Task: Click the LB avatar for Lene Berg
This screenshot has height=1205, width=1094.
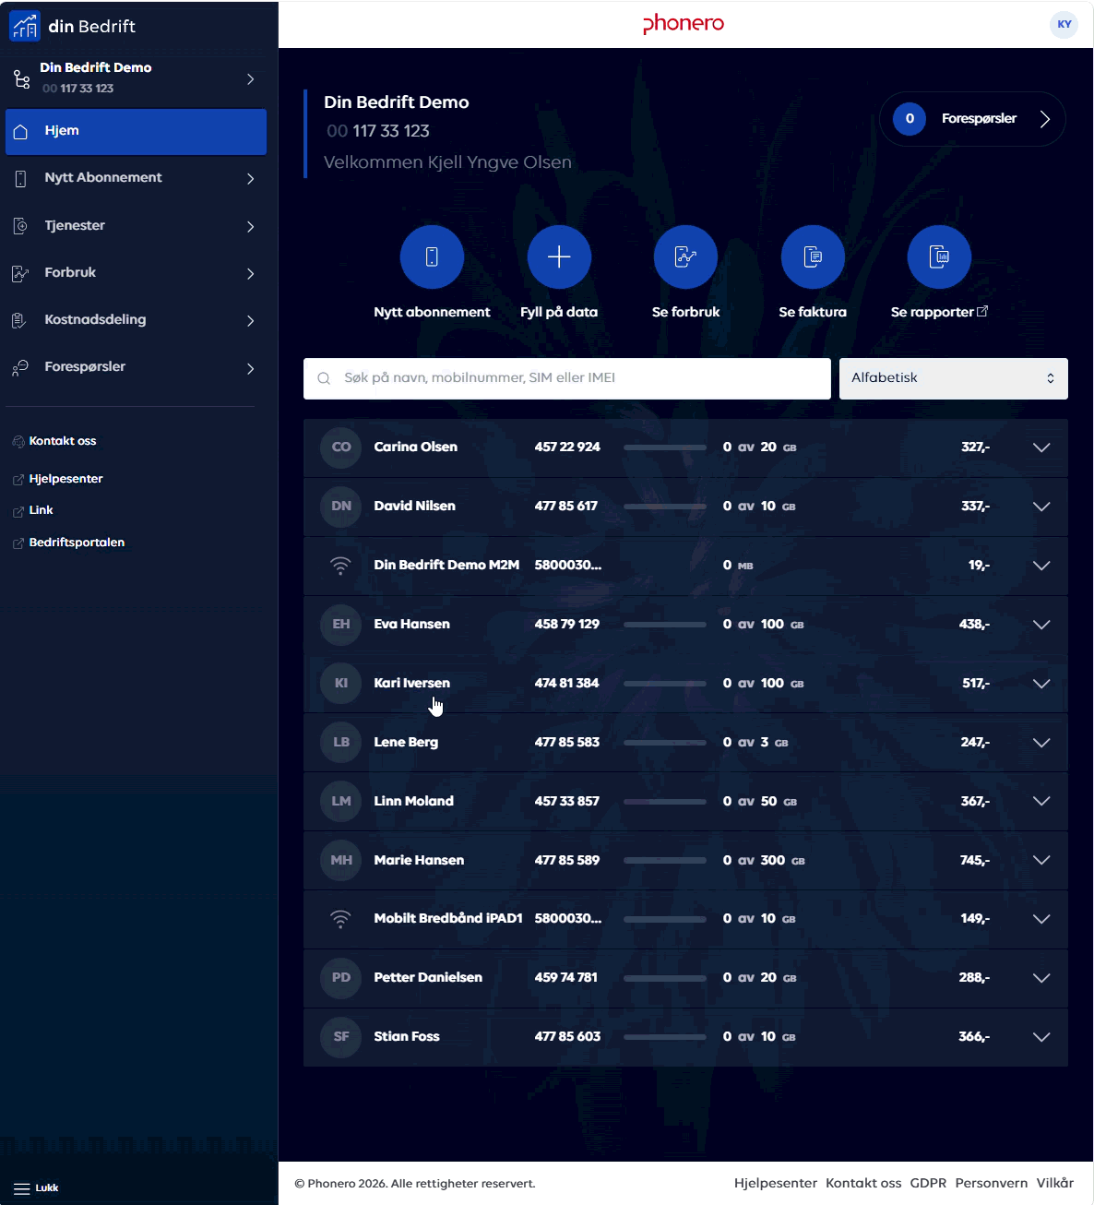Action: tap(341, 743)
